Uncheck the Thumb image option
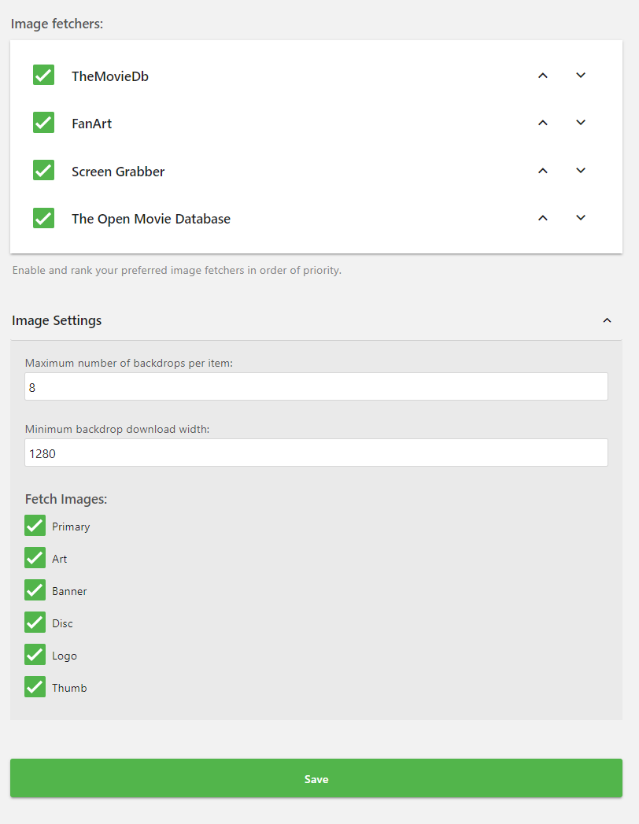Screen dimensions: 639x824 (x=35, y=688)
